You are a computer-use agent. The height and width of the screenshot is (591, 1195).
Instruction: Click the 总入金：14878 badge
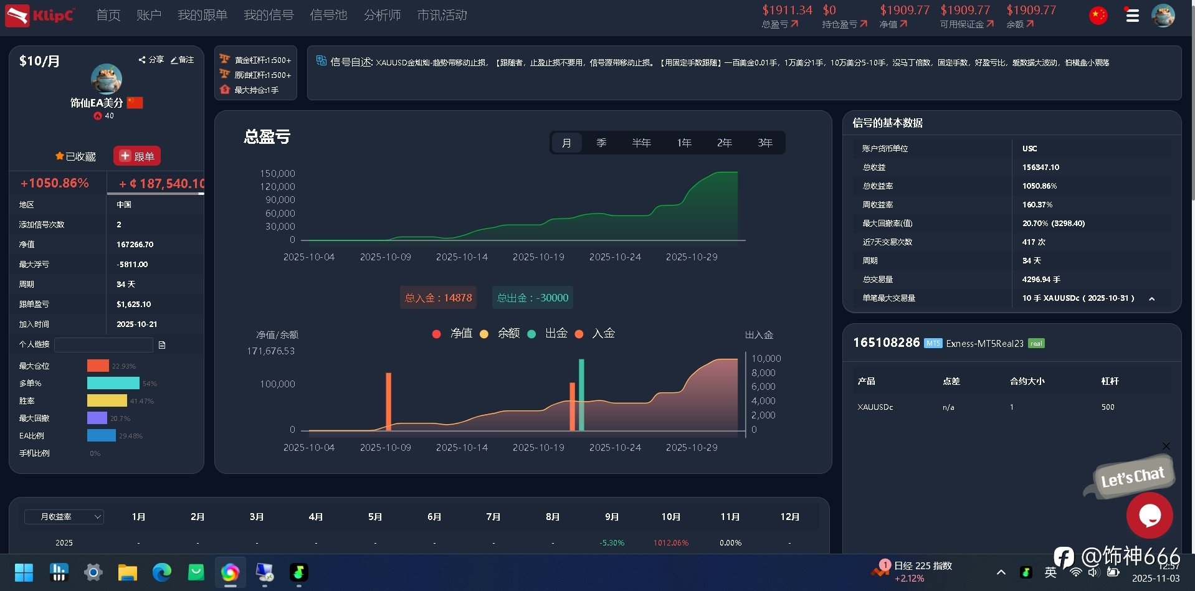(439, 298)
